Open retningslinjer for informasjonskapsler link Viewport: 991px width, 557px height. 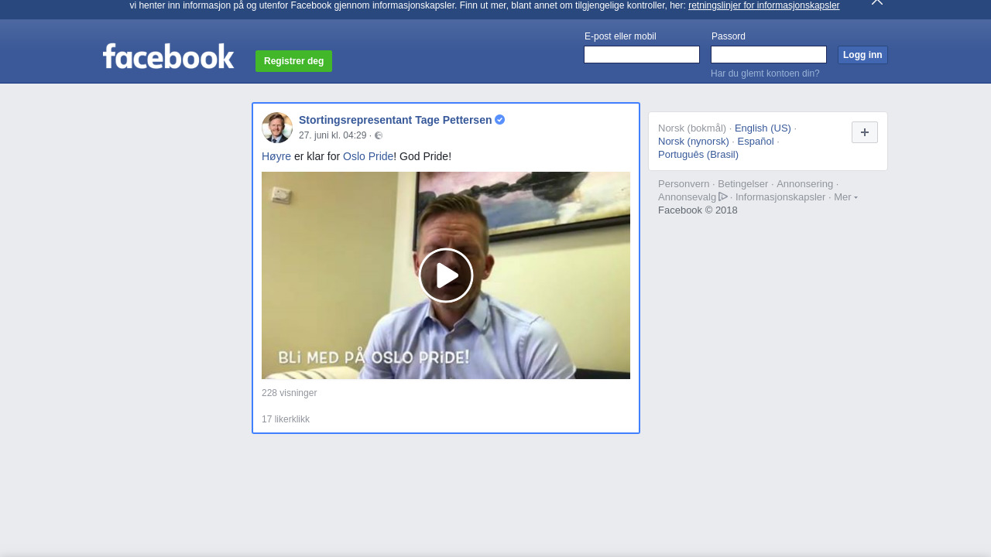click(763, 5)
